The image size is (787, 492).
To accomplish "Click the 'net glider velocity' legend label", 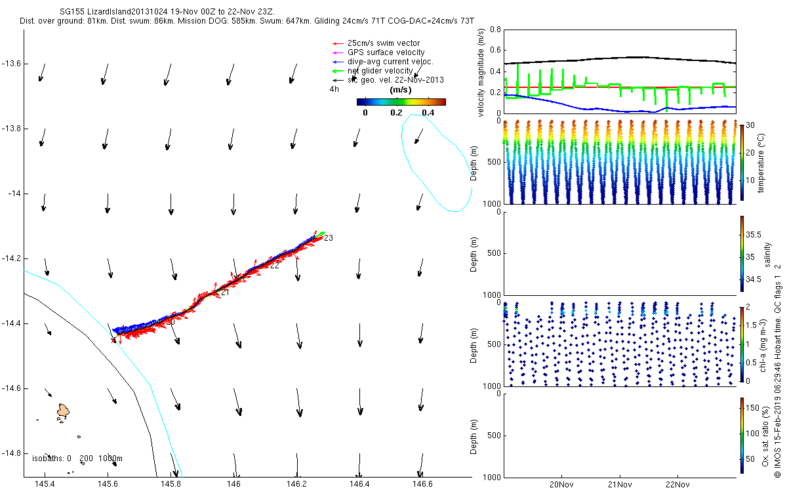I will [x=380, y=71].
